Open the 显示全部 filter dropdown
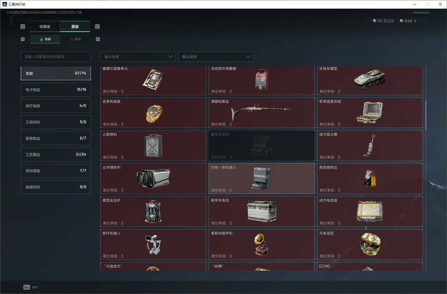 [138, 57]
